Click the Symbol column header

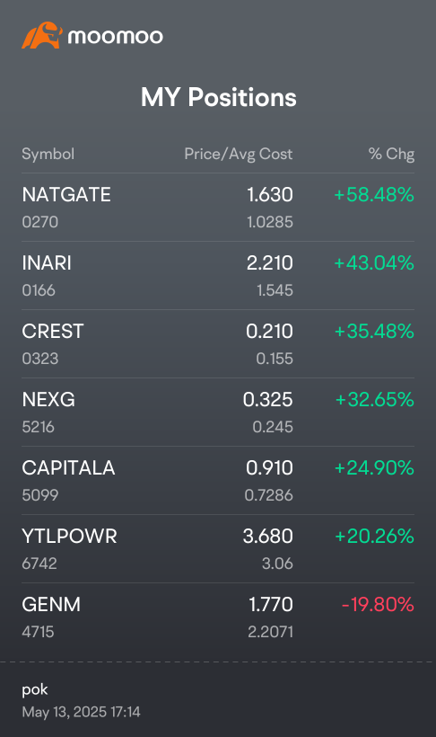click(x=48, y=154)
